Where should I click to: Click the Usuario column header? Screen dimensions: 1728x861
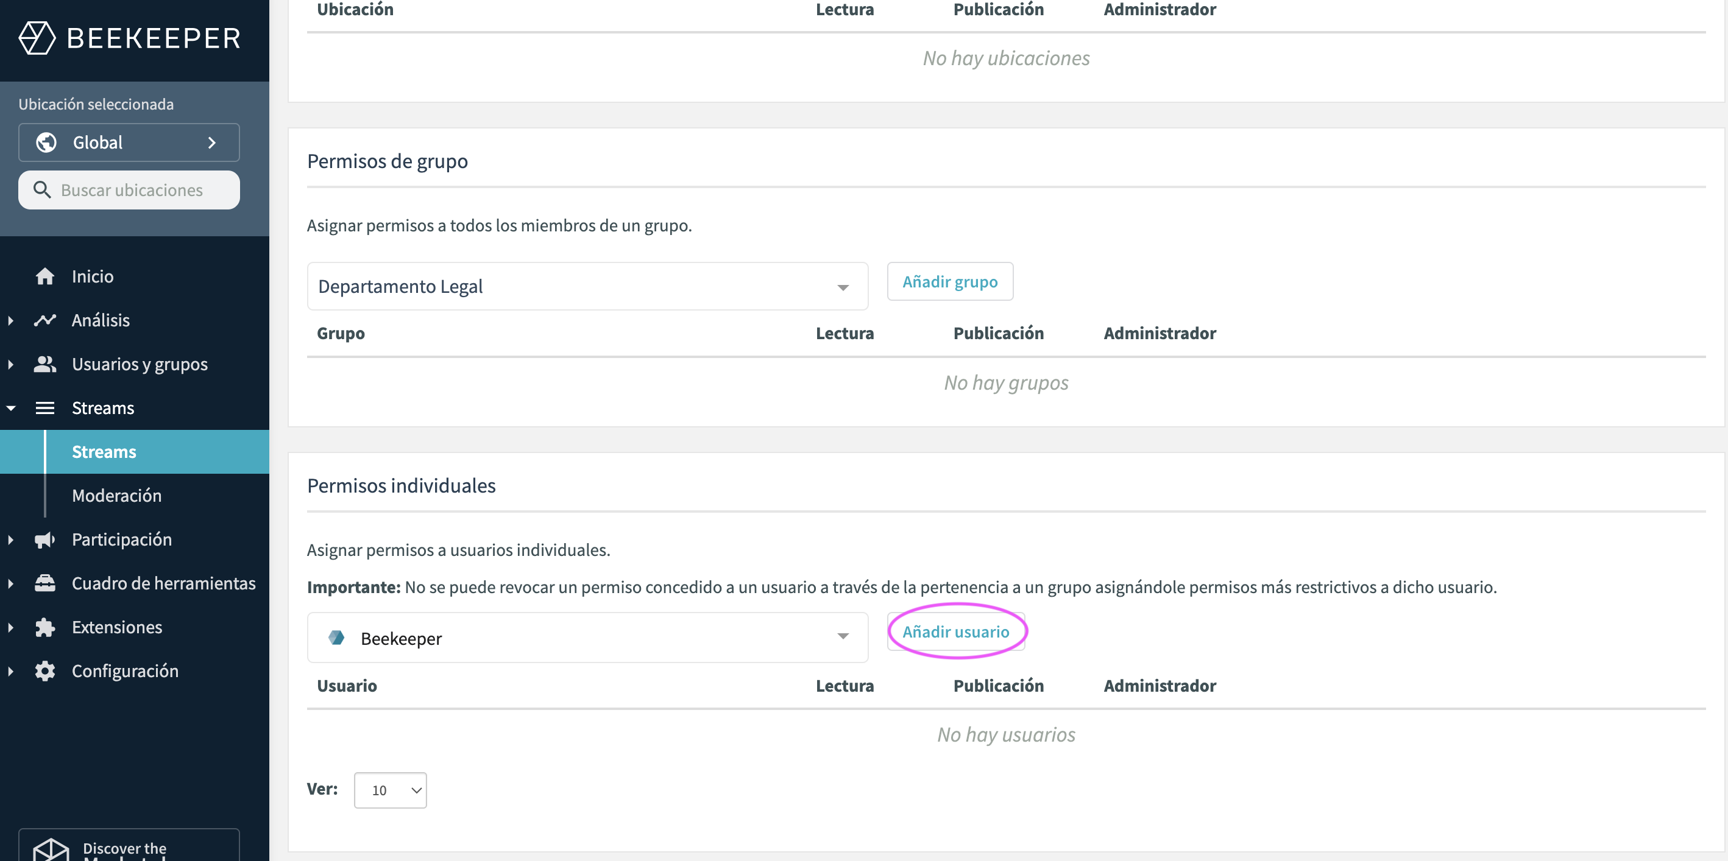(x=347, y=685)
